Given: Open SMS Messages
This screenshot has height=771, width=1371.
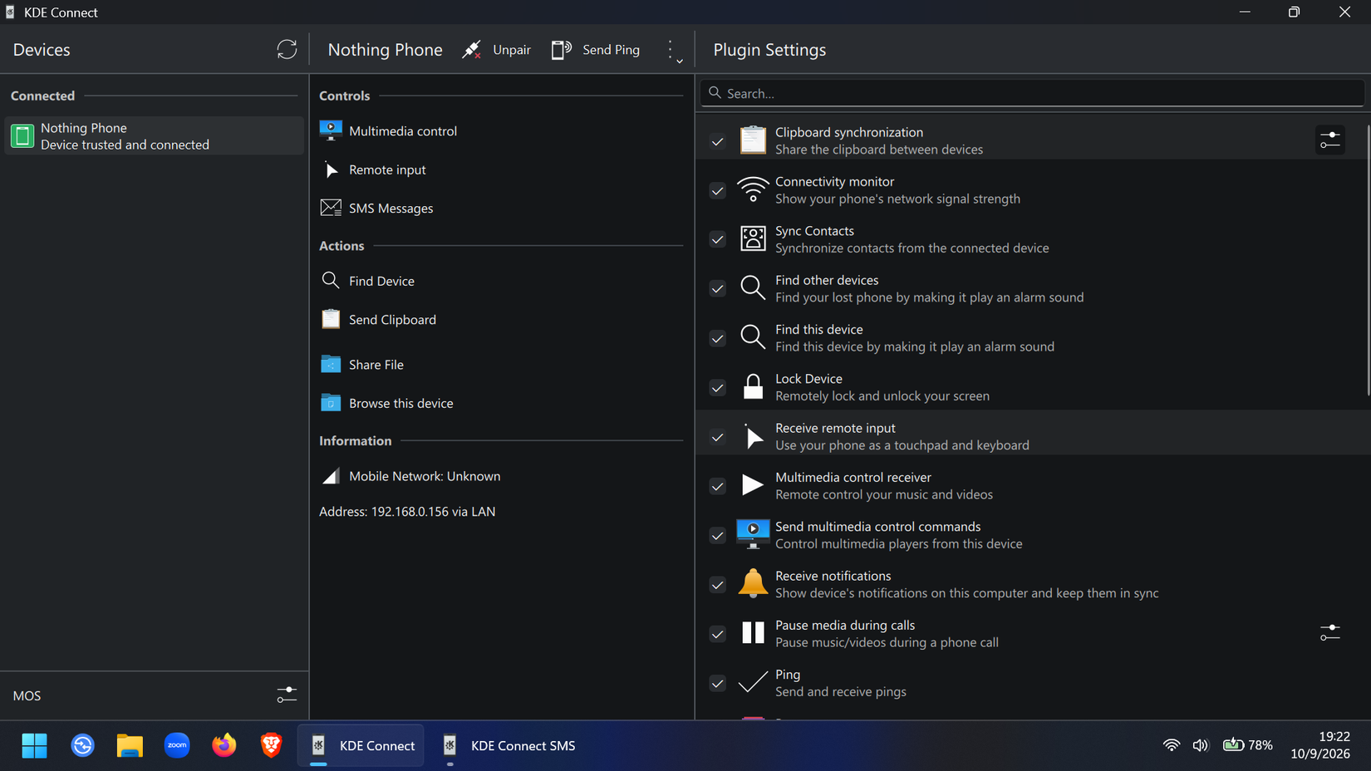Looking at the screenshot, I should pyautogui.click(x=501, y=208).
